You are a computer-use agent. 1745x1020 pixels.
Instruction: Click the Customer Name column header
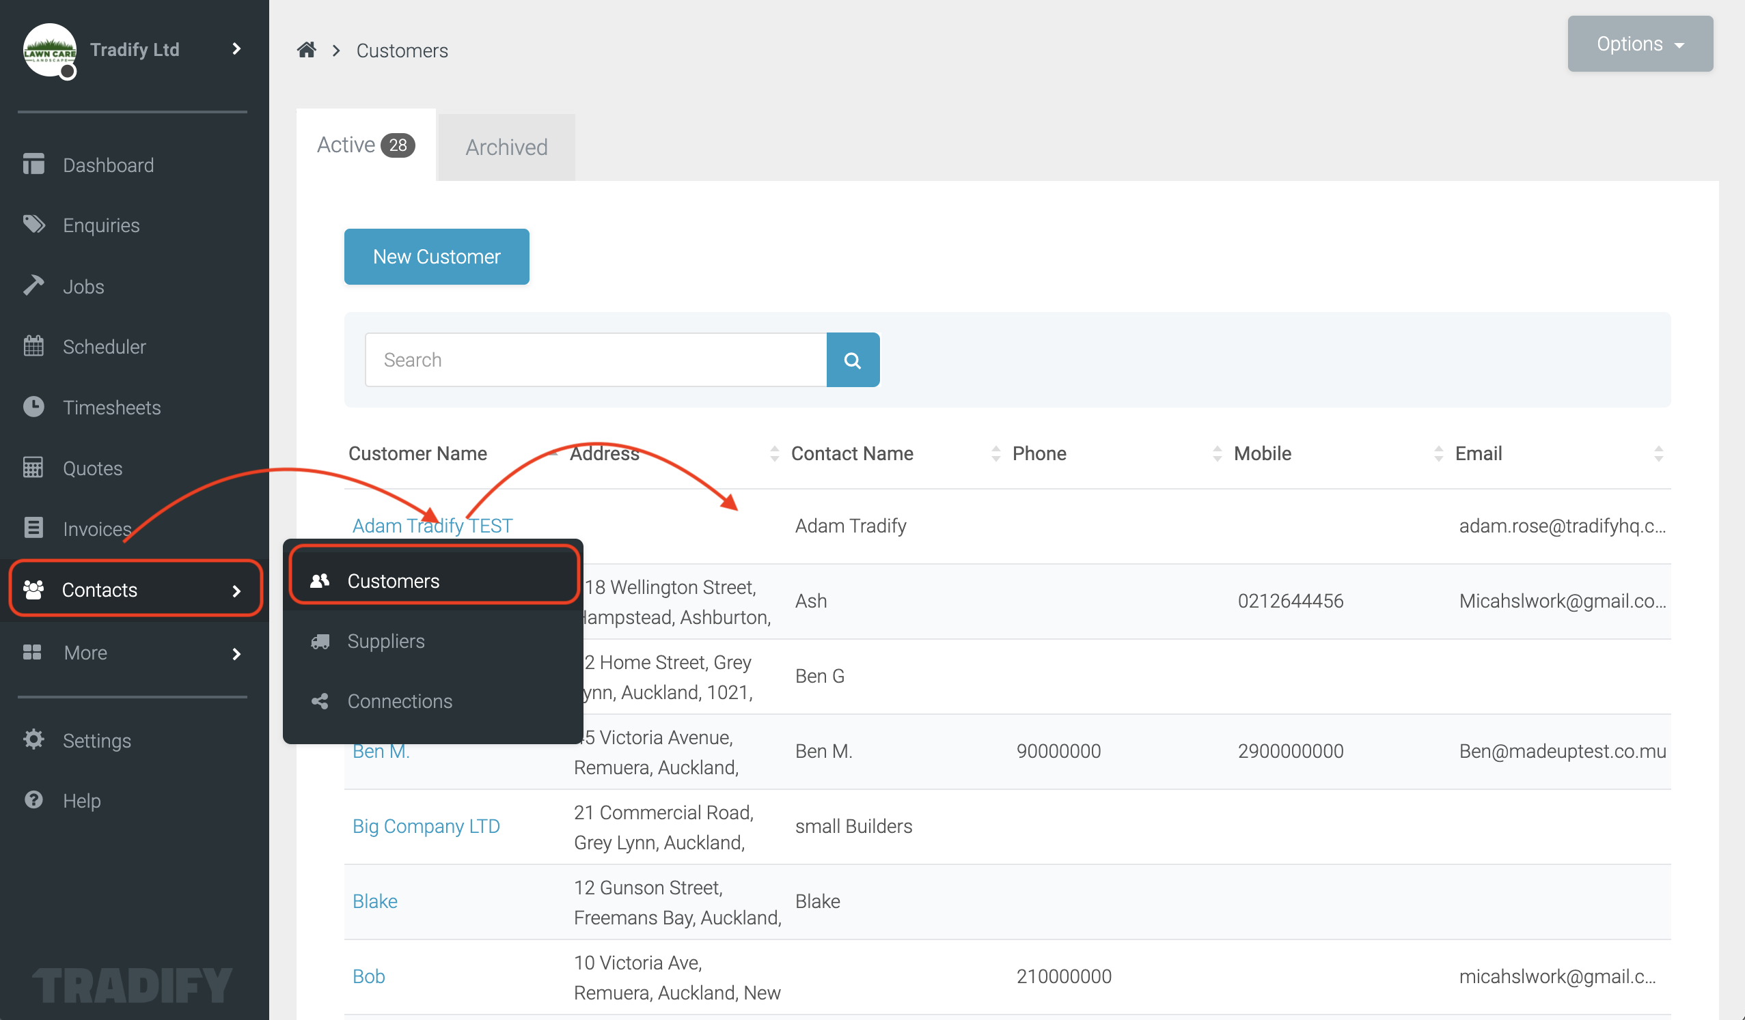coord(417,453)
